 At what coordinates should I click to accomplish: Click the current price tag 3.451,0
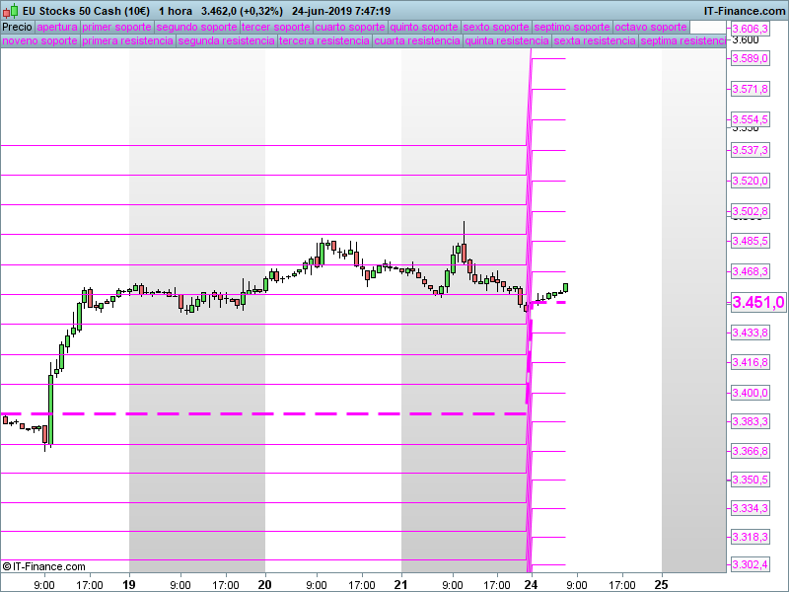click(x=757, y=303)
